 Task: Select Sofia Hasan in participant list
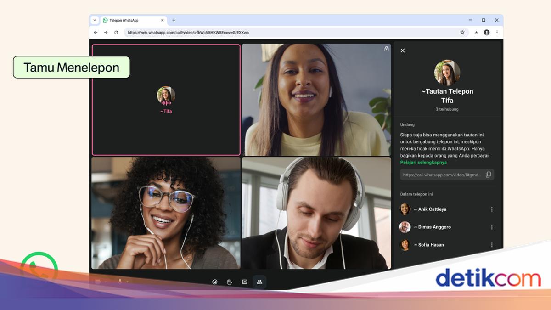(447, 245)
